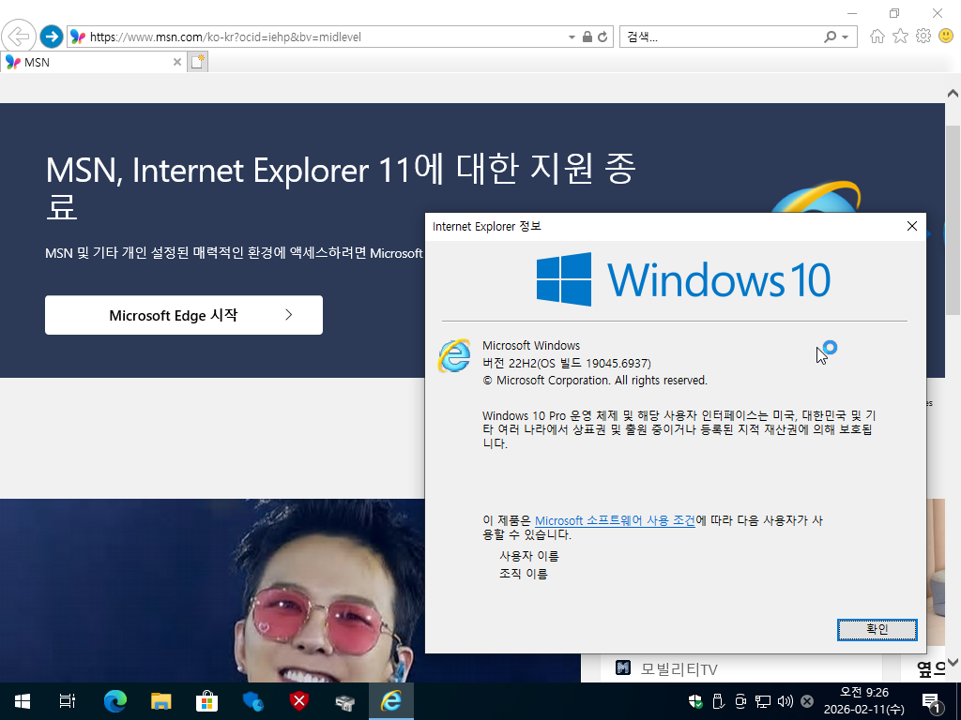Refresh the page with the reload icon
The image size is (961, 720).
click(603, 37)
